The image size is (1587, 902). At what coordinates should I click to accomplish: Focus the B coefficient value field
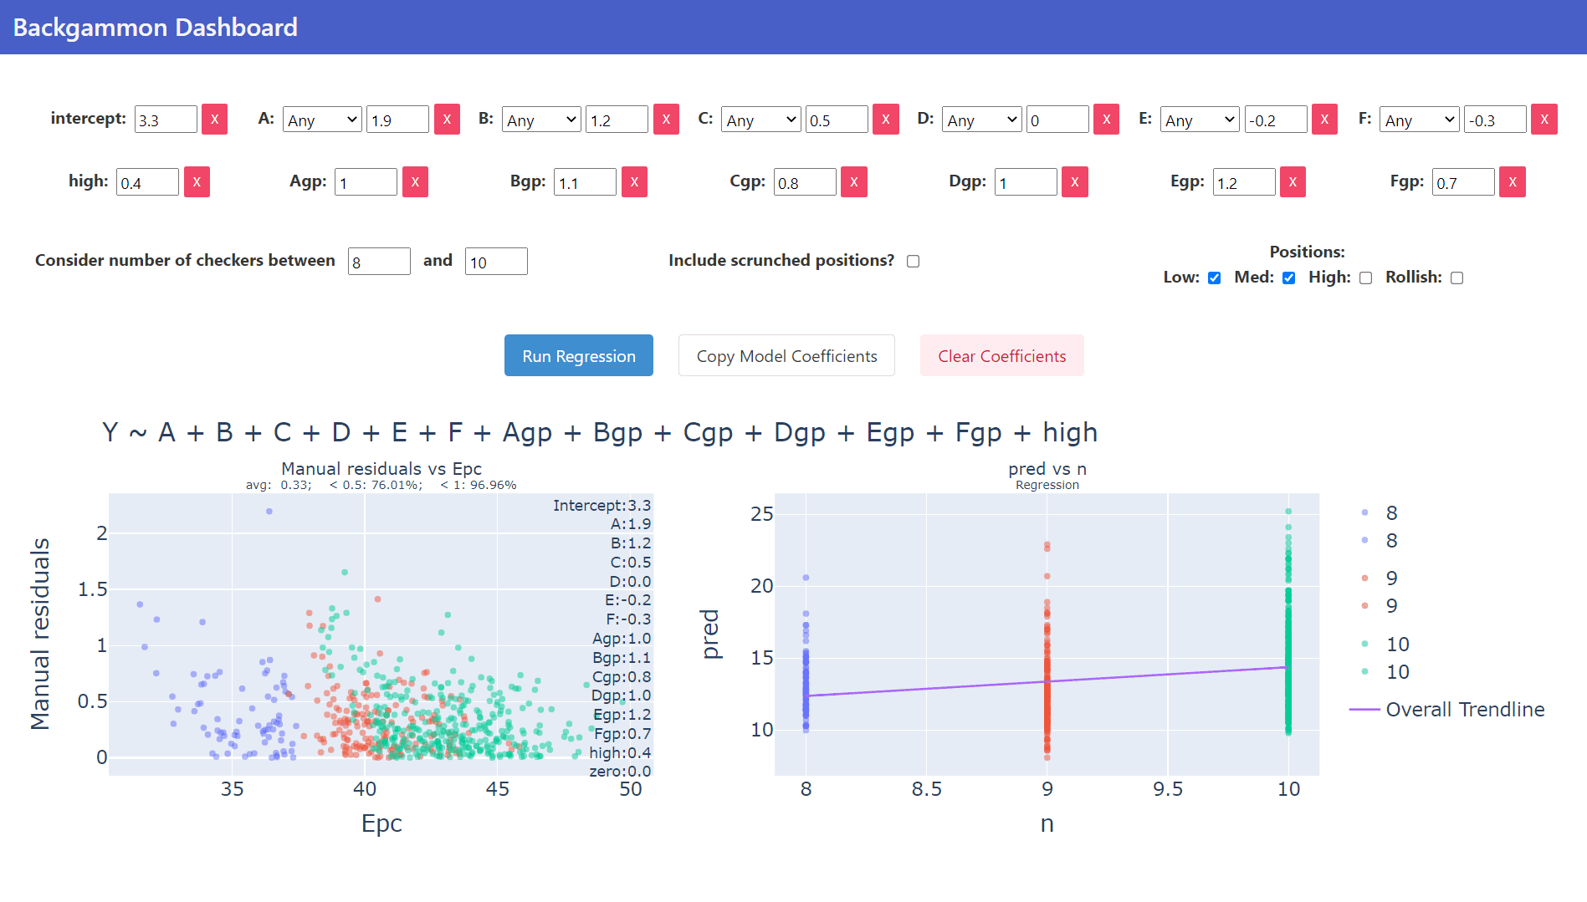(617, 120)
